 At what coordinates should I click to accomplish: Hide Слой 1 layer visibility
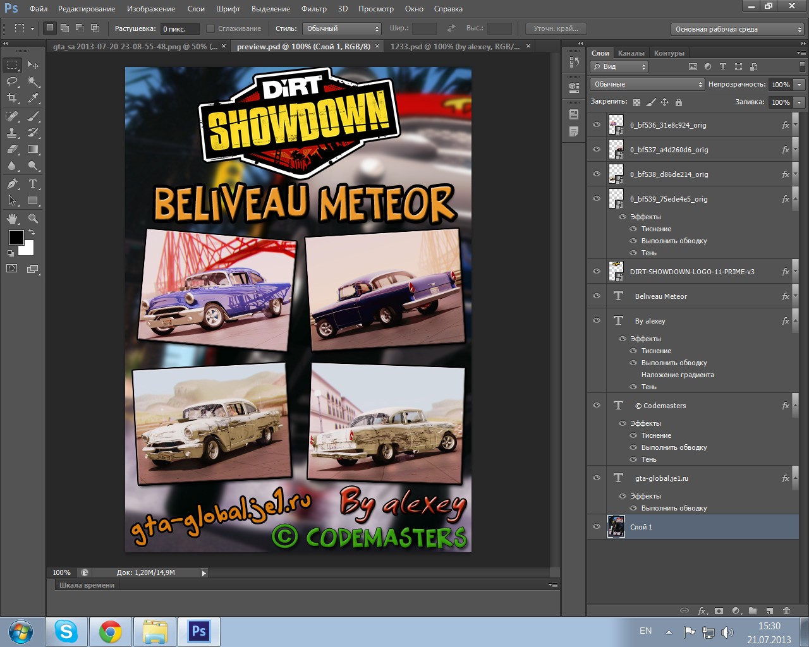click(x=597, y=527)
